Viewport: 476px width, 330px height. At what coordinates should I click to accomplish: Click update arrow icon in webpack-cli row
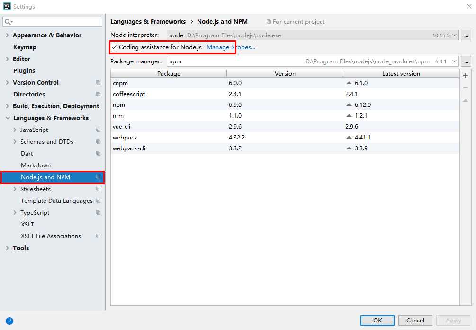(x=349, y=148)
